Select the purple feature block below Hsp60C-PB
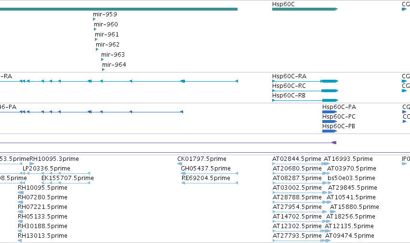The image size is (410, 243). pos(334,143)
